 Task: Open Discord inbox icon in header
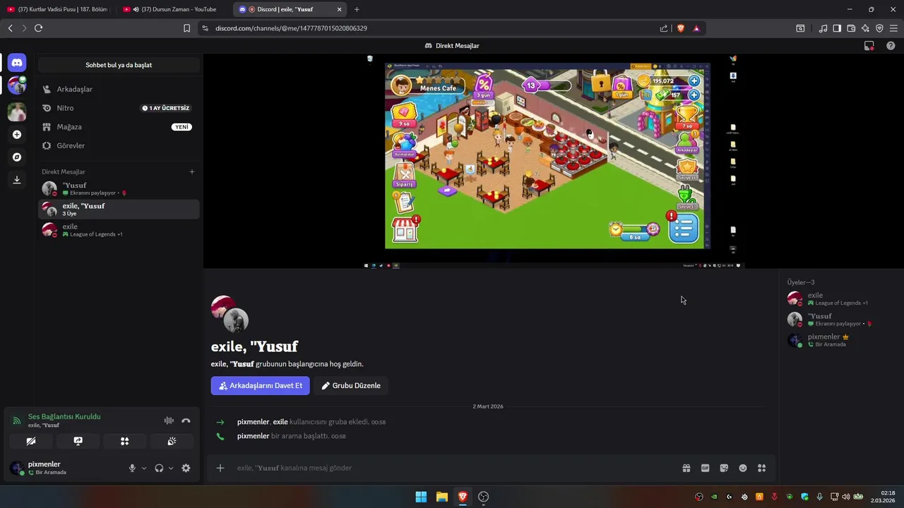(869, 46)
